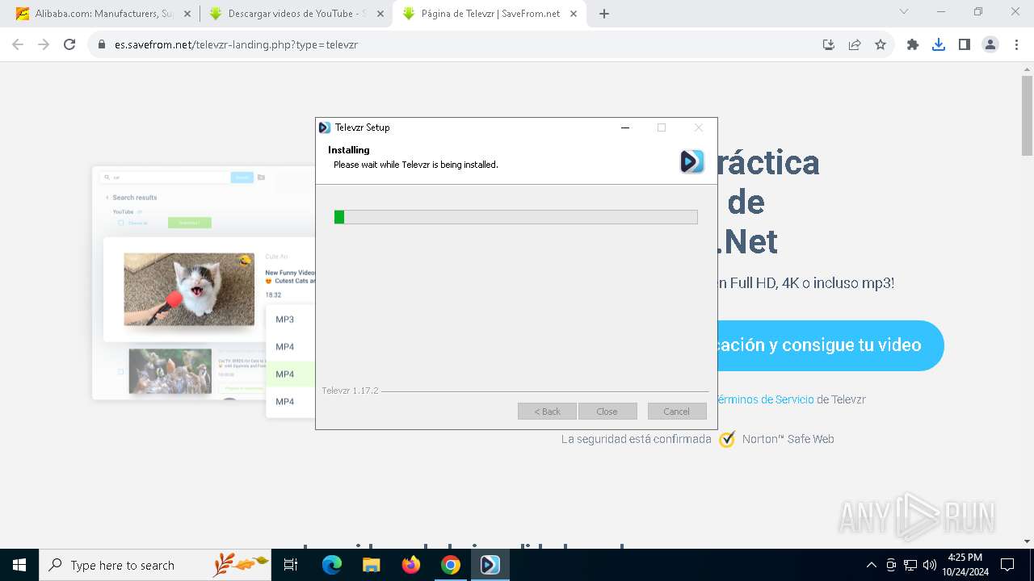
Task: Click the Cancel button in Televzr Setup
Action: [x=677, y=412]
